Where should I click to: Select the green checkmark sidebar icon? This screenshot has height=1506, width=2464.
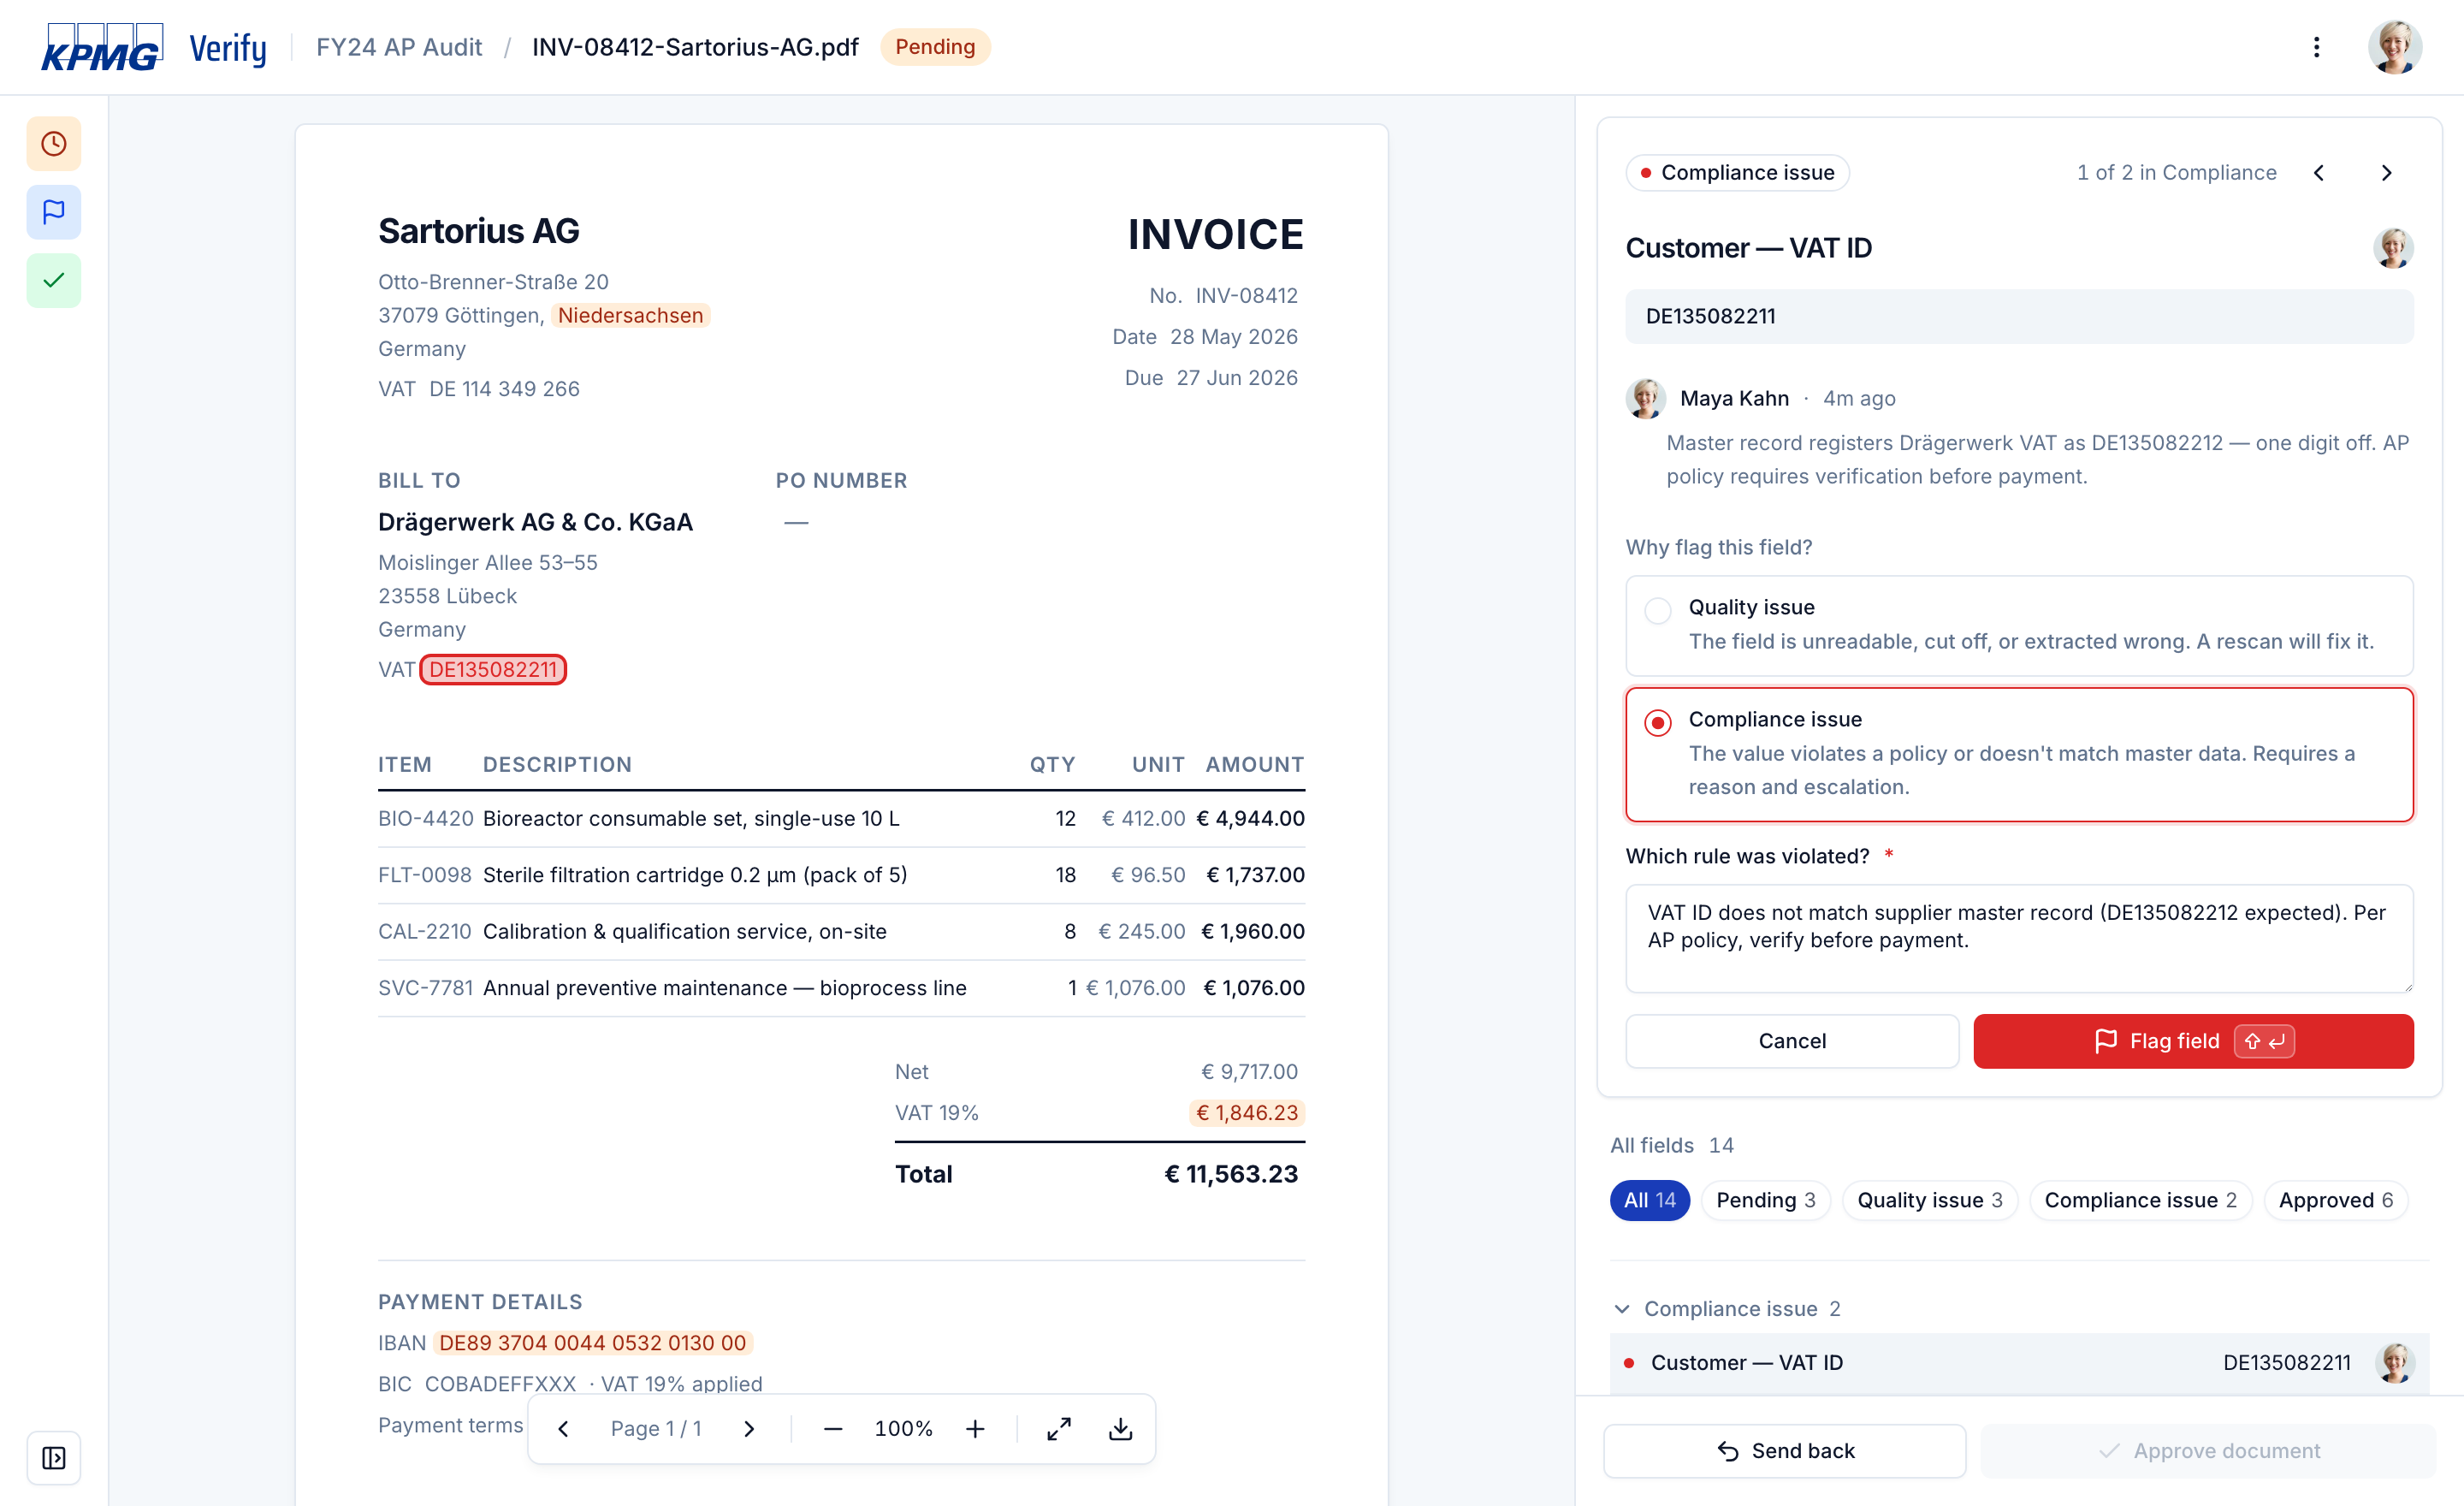[54, 280]
